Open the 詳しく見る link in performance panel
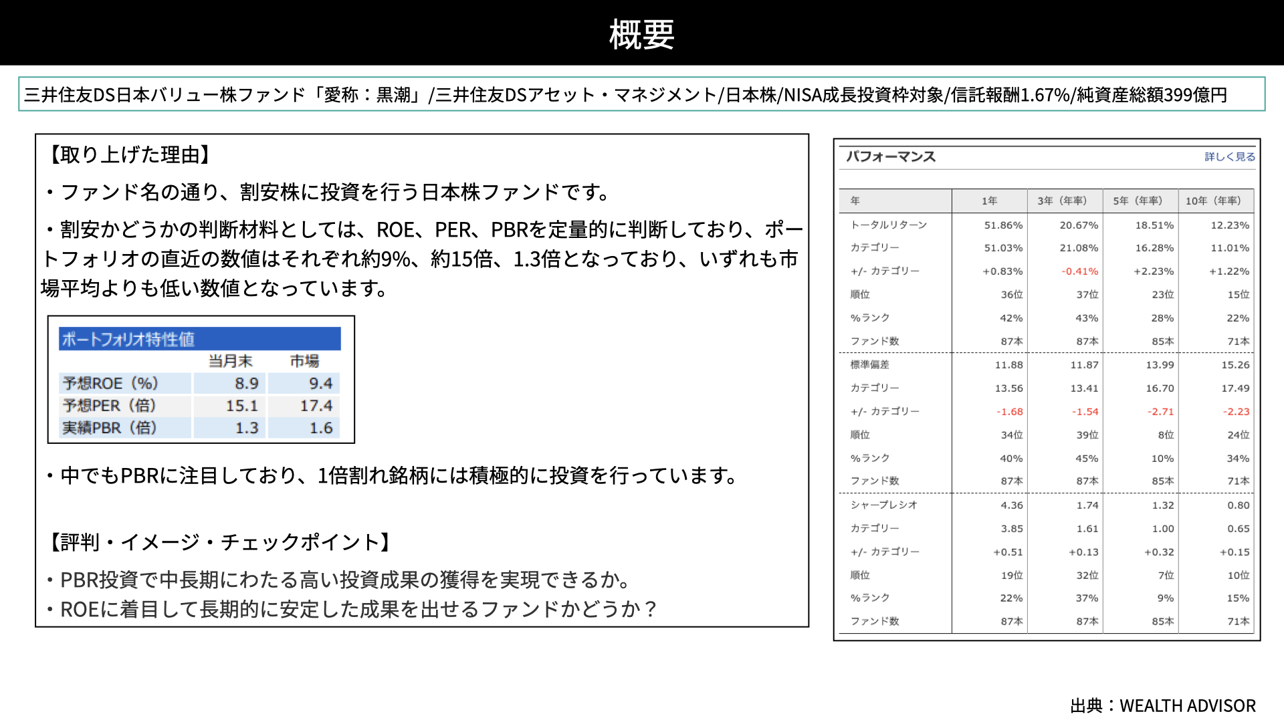1284x722 pixels. (1230, 156)
